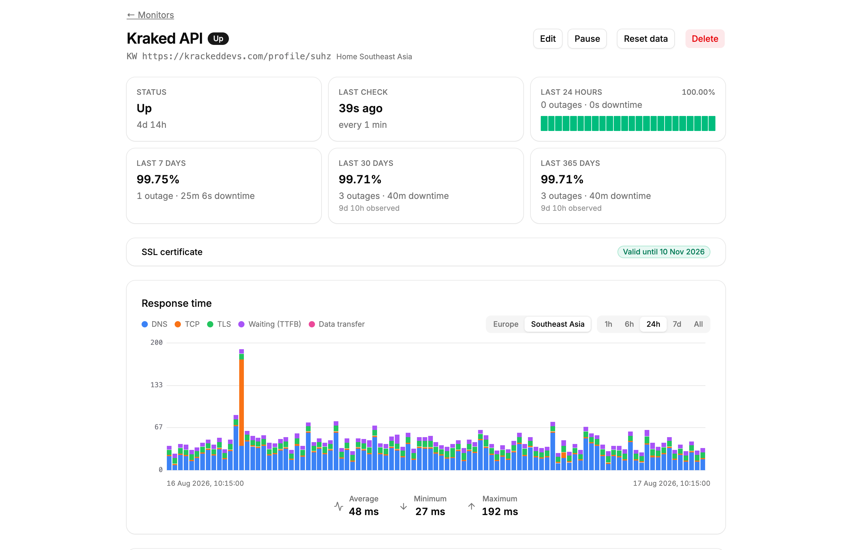Click the orange TCP legend dot
The height and width of the screenshot is (550, 852).
click(x=177, y=324)
